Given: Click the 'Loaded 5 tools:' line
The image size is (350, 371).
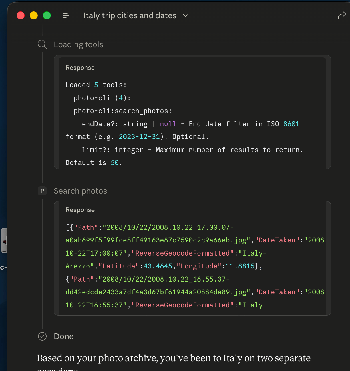Looking at the screenshot, I should click(x=96, y=85).
